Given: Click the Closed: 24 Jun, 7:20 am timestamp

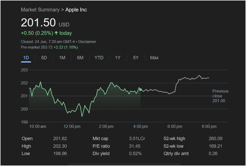Looking at the screenshot, I should click(48, 42).
